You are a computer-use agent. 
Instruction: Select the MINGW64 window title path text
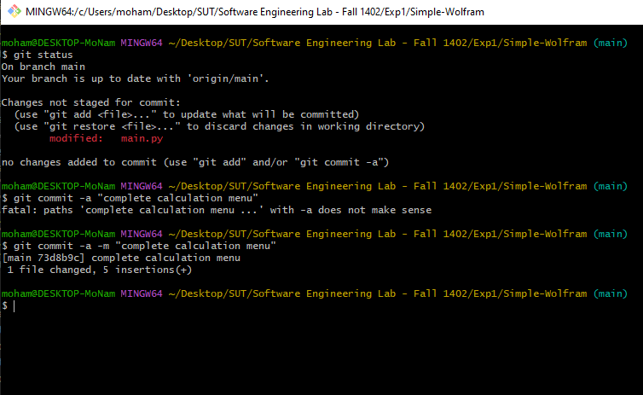point(255,12)
